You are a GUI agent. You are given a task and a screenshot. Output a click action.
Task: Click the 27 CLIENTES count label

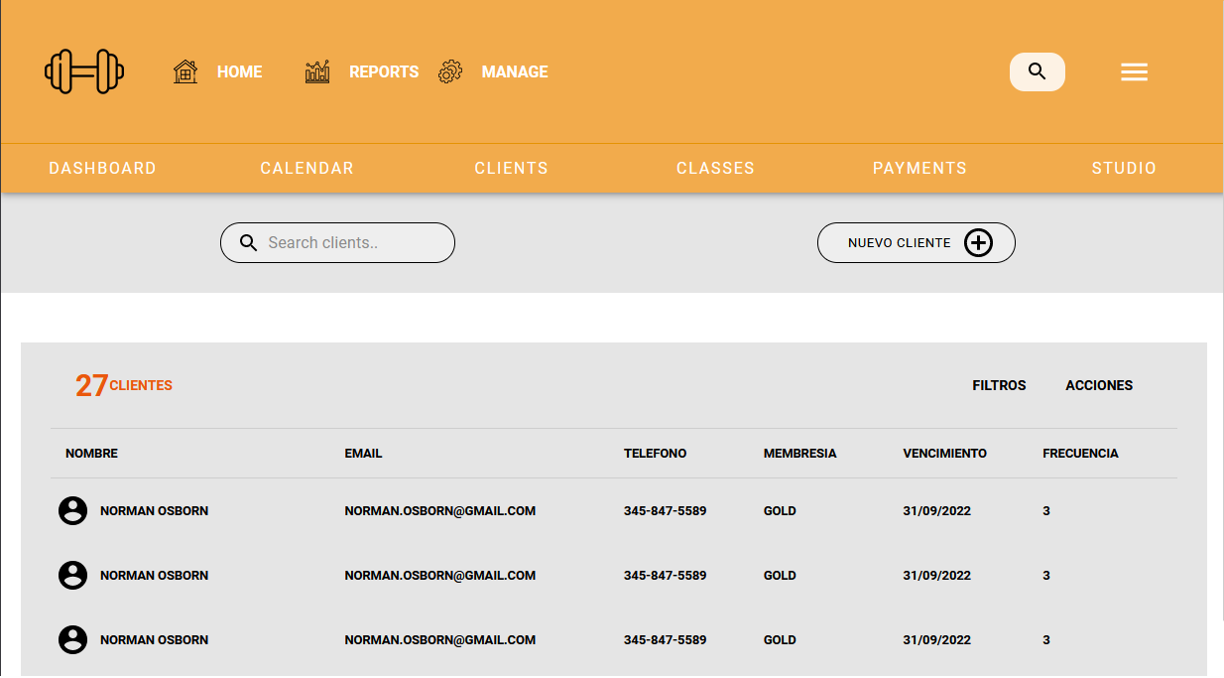tap(124, 385)
